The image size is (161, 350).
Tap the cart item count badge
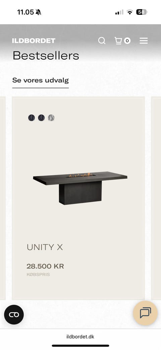tap(127, 41)
